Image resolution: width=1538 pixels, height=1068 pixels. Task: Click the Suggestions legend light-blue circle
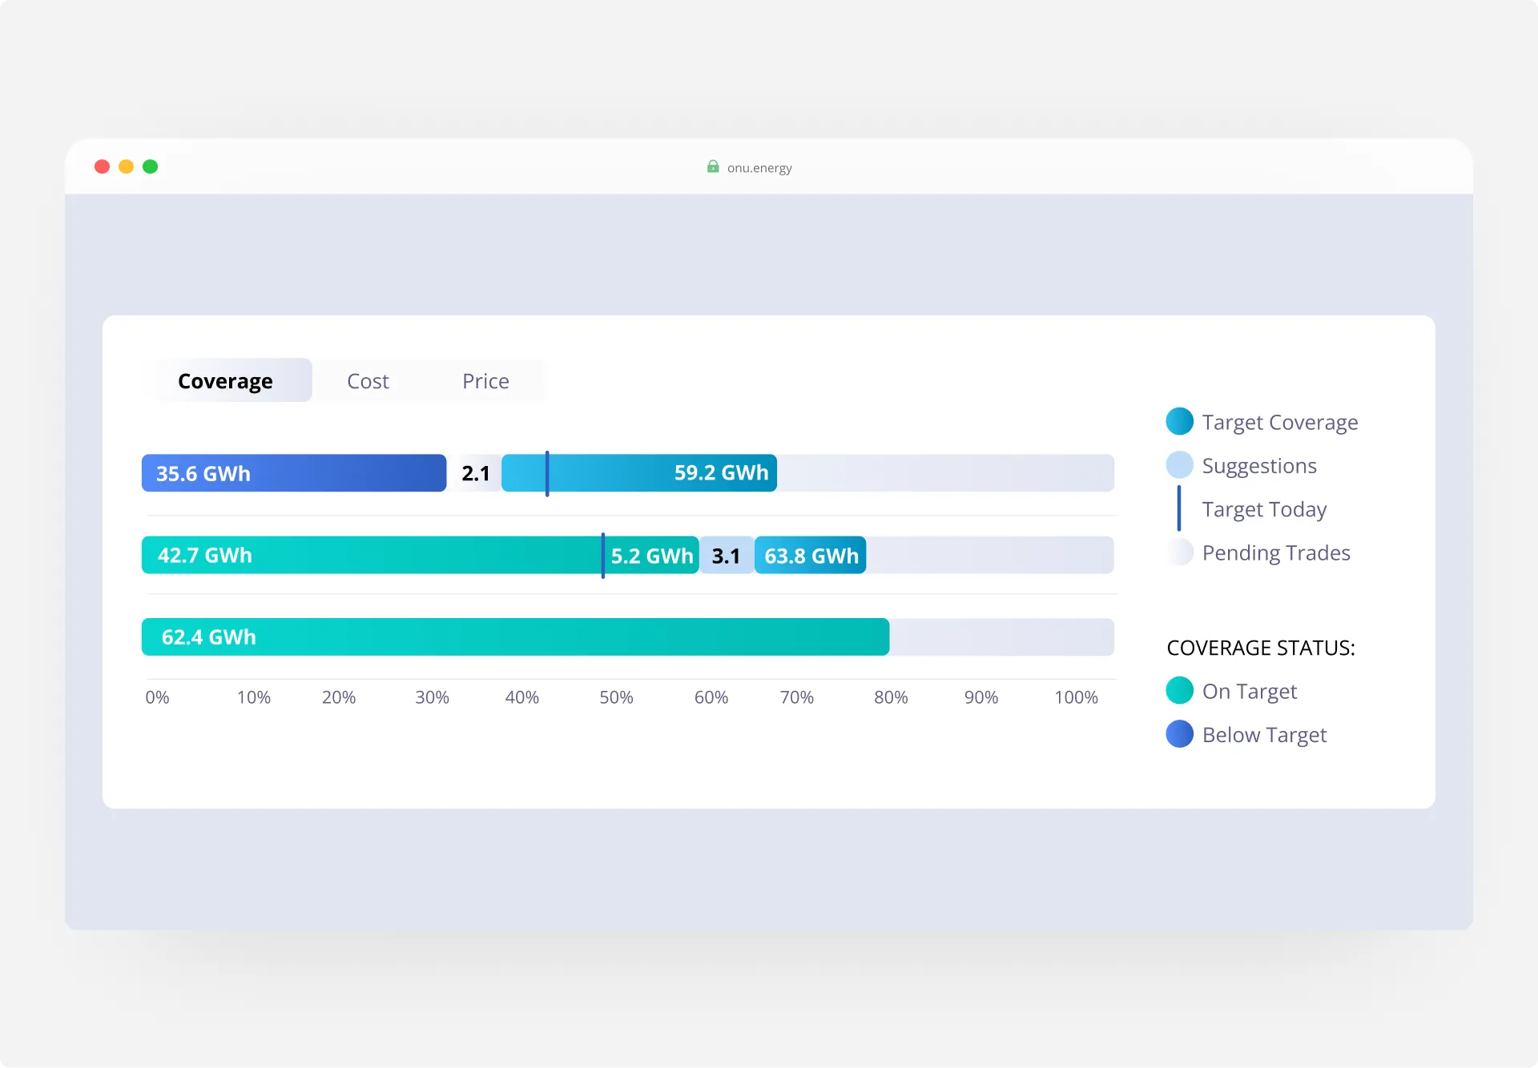[1179, 465]
